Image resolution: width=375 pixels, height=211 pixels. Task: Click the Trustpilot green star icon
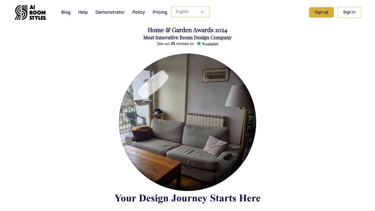click(x=199, y=43)
